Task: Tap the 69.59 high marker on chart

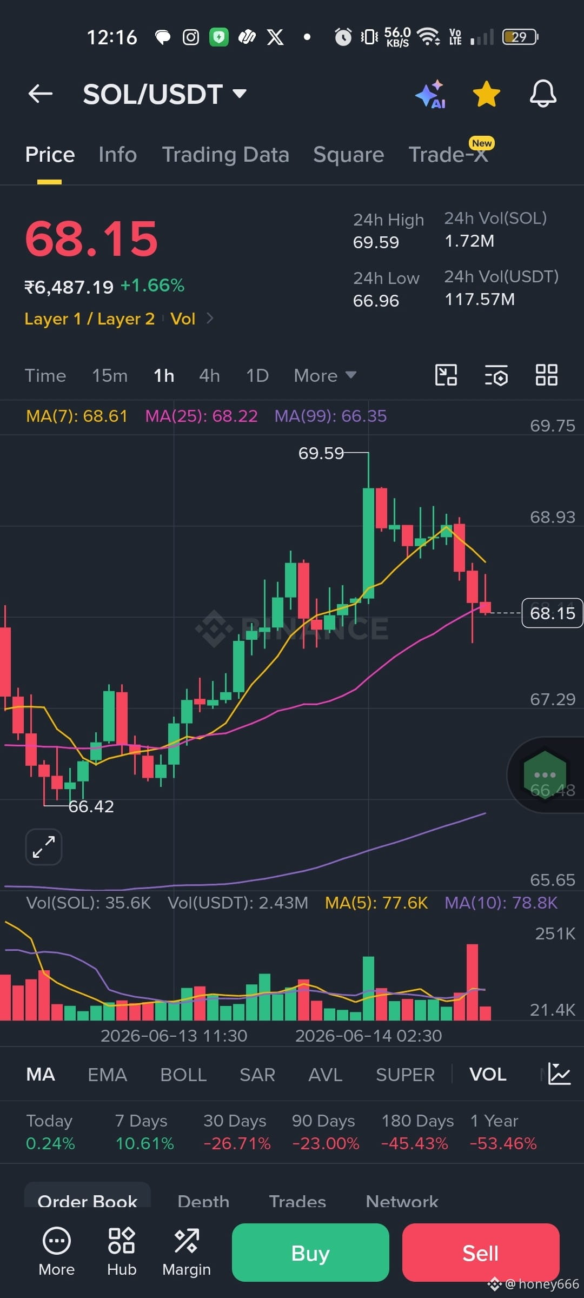Action: [x=321, y=453]
